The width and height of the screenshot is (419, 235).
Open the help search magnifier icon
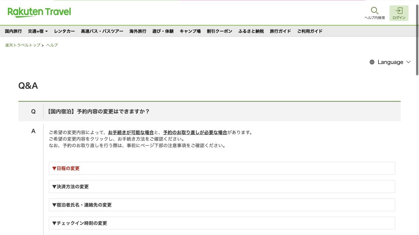(x=374, y=10)
